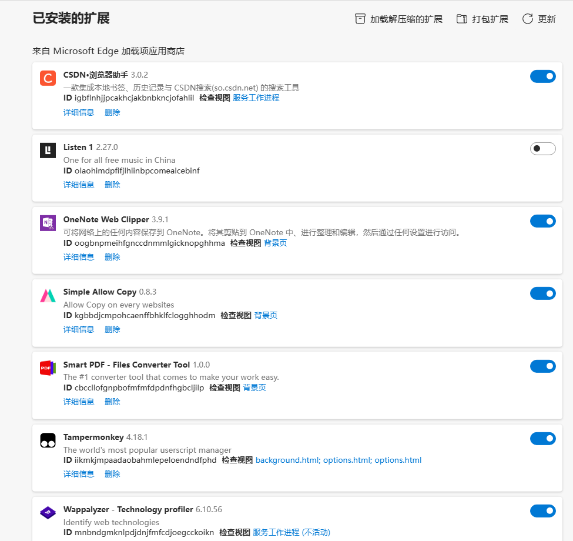Click the Wappalyzer extension icon
573x541 pixels.
point(48,513)
